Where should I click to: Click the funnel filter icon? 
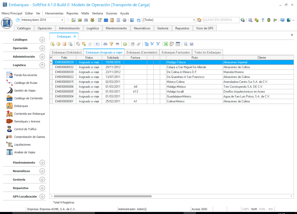coord(111,44)
